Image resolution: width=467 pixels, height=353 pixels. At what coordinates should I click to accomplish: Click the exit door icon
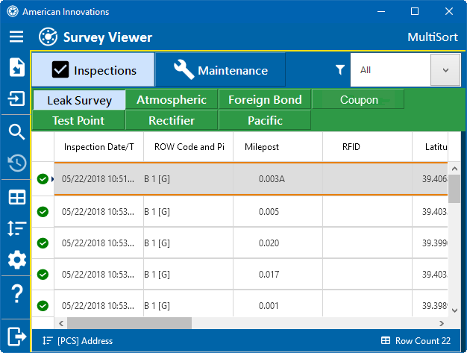[x=16, y=337]
